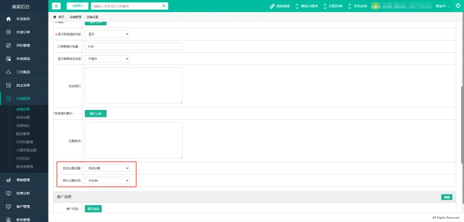Click the phone/order number search field
Viewport: 464px width, 222px height.
pyautogui.click(x=125, y=6)
